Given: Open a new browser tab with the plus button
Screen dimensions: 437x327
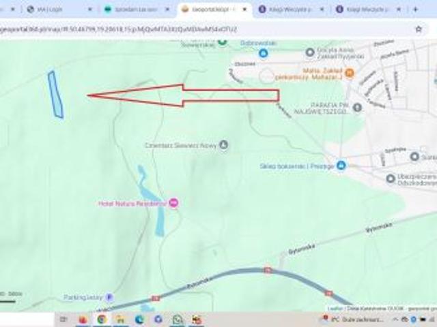Looking at the screenshot, I should coord(415,9).
